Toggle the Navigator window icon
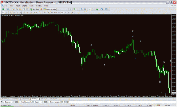177x107 pixels. click(x=20, y=9)
